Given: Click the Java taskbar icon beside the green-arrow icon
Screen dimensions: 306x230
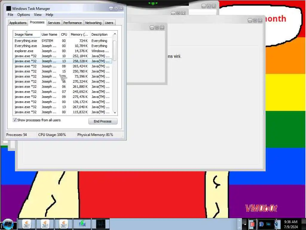Looking at the screenshot, I should pos(64,224).
